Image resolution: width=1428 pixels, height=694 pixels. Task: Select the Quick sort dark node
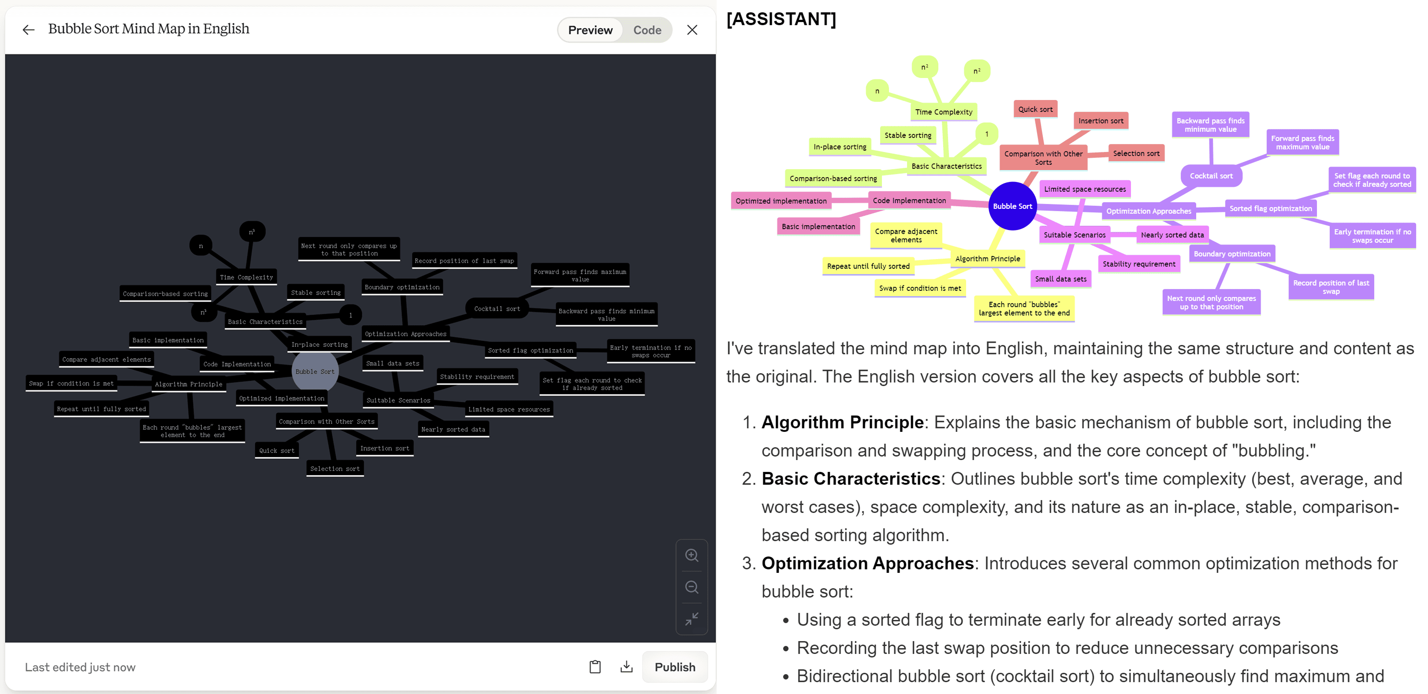(277, 451)
